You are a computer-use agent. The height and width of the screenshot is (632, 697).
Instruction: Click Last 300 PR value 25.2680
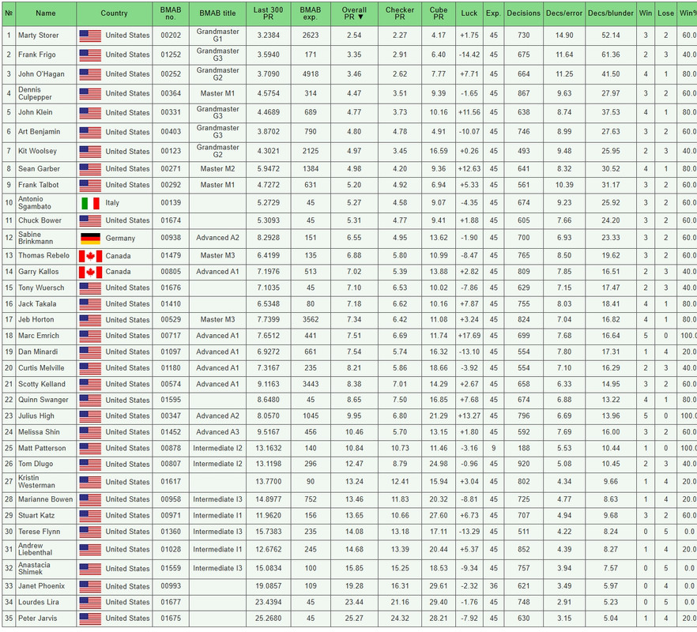pyautogui.click(x=269, y=619)
